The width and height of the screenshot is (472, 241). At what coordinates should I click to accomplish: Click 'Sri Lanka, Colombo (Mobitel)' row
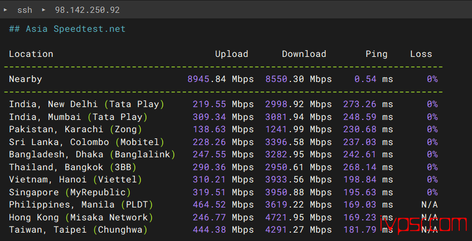coord(223,142)
